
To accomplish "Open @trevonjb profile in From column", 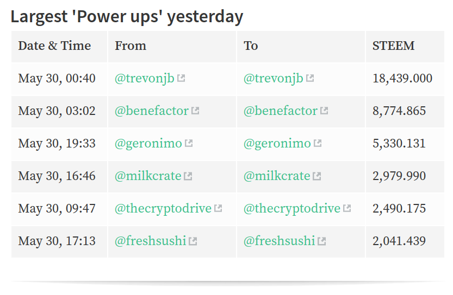I will click(145, 78).
